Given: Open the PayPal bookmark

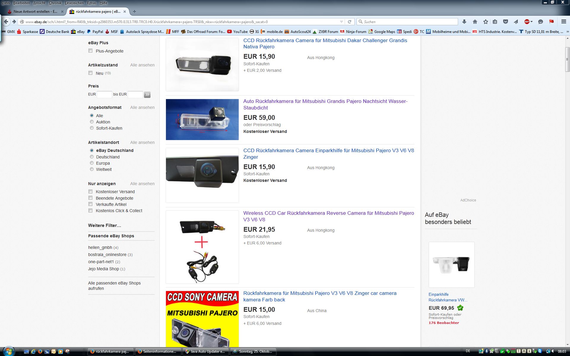Looking at the screenshot, I should 95,31.
